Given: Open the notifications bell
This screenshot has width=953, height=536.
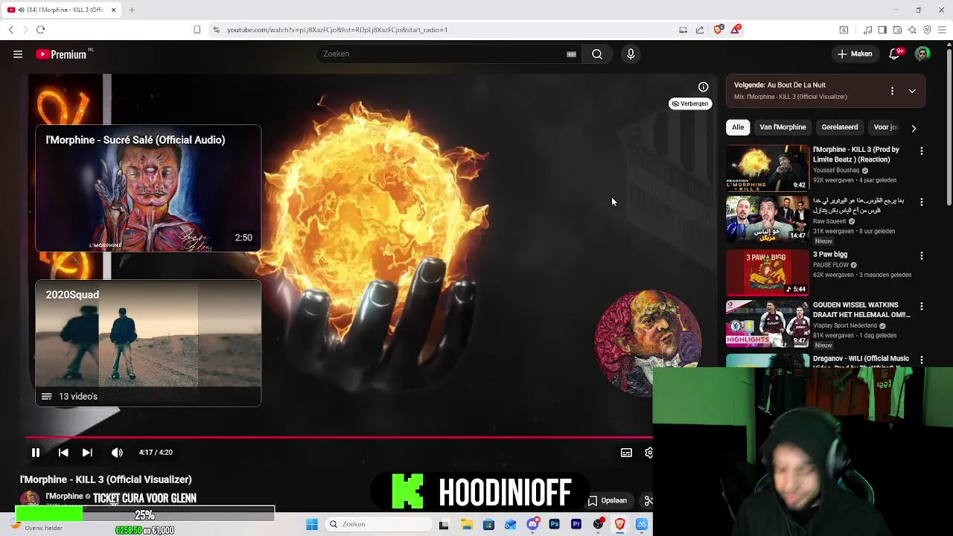Looking at the screenshot, I should tap(896, 54).
